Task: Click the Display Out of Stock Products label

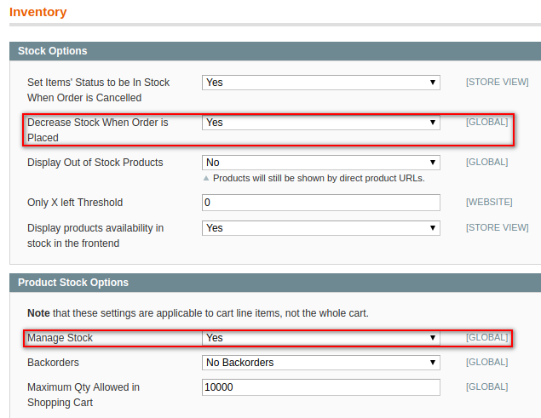Action: (95, 163)
